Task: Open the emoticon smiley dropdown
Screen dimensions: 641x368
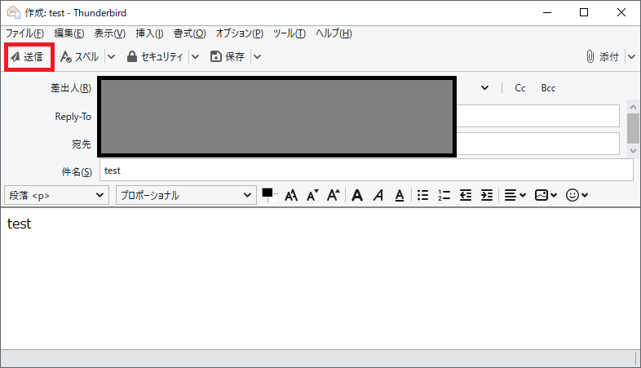Action: pos(577,196)
